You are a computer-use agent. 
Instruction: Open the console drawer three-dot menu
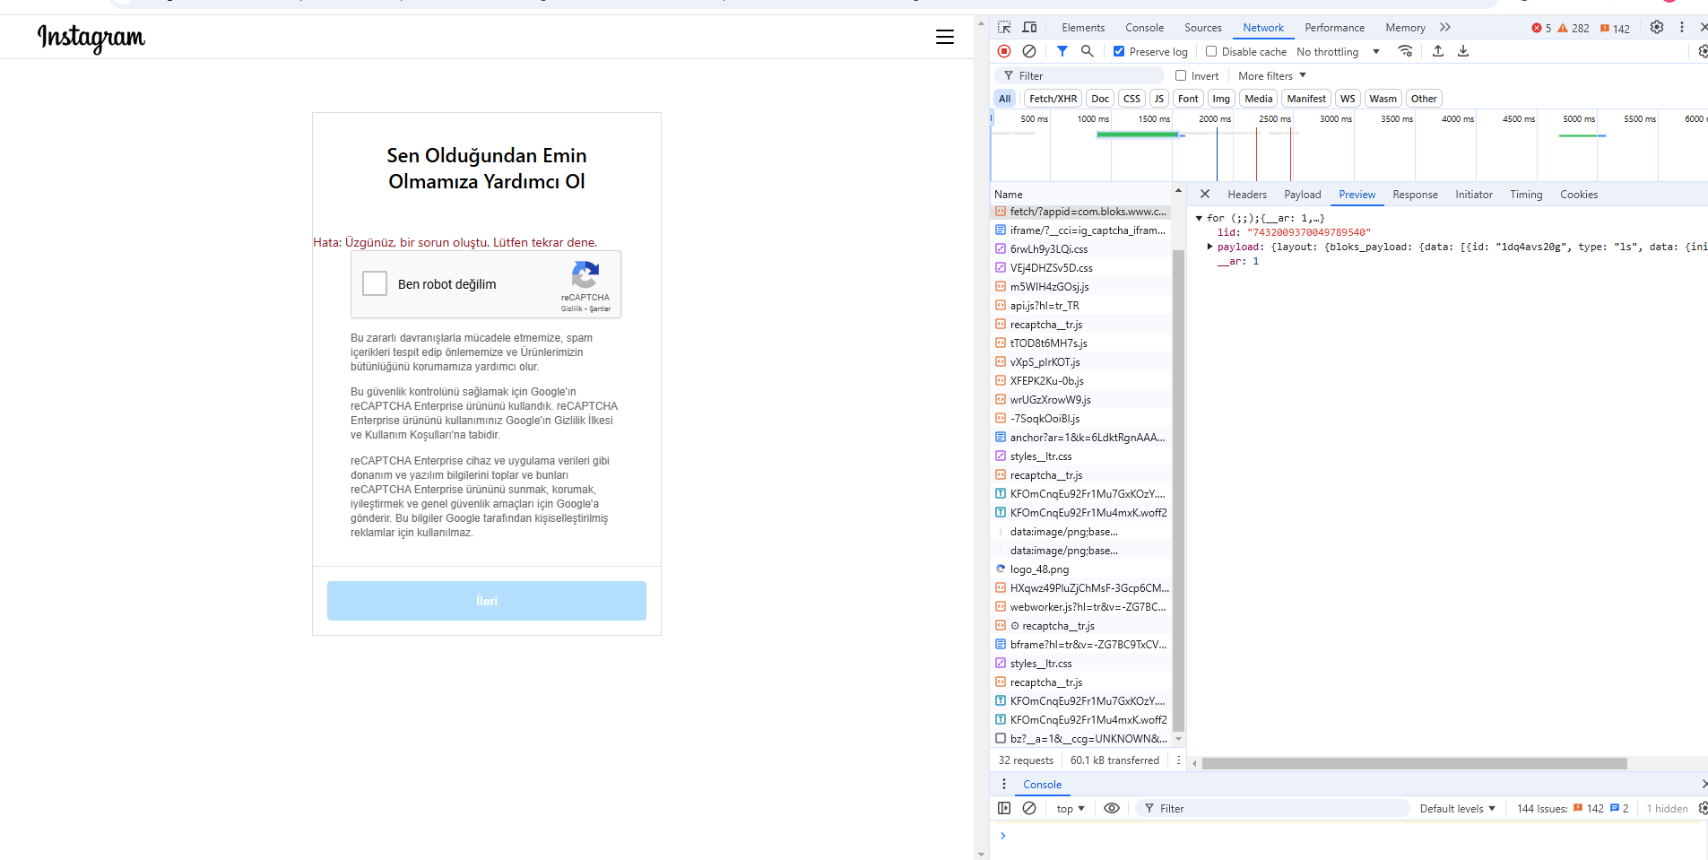[x=1004, y=784]
